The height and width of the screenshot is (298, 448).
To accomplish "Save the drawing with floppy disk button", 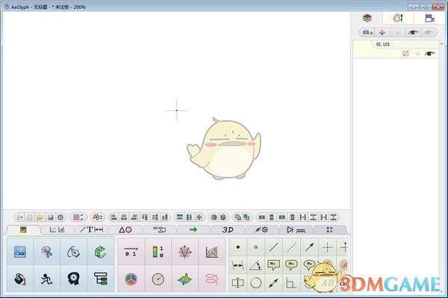I will 50,218.
